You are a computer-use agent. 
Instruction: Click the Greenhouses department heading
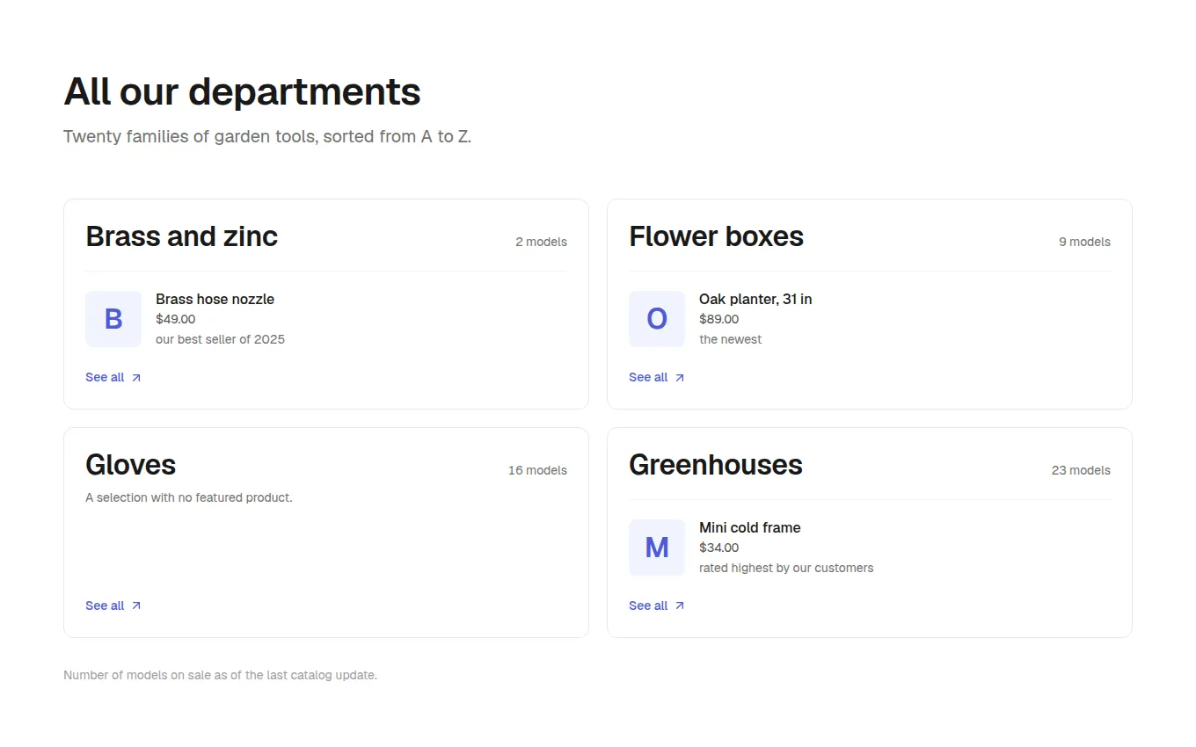coord(716,465)
